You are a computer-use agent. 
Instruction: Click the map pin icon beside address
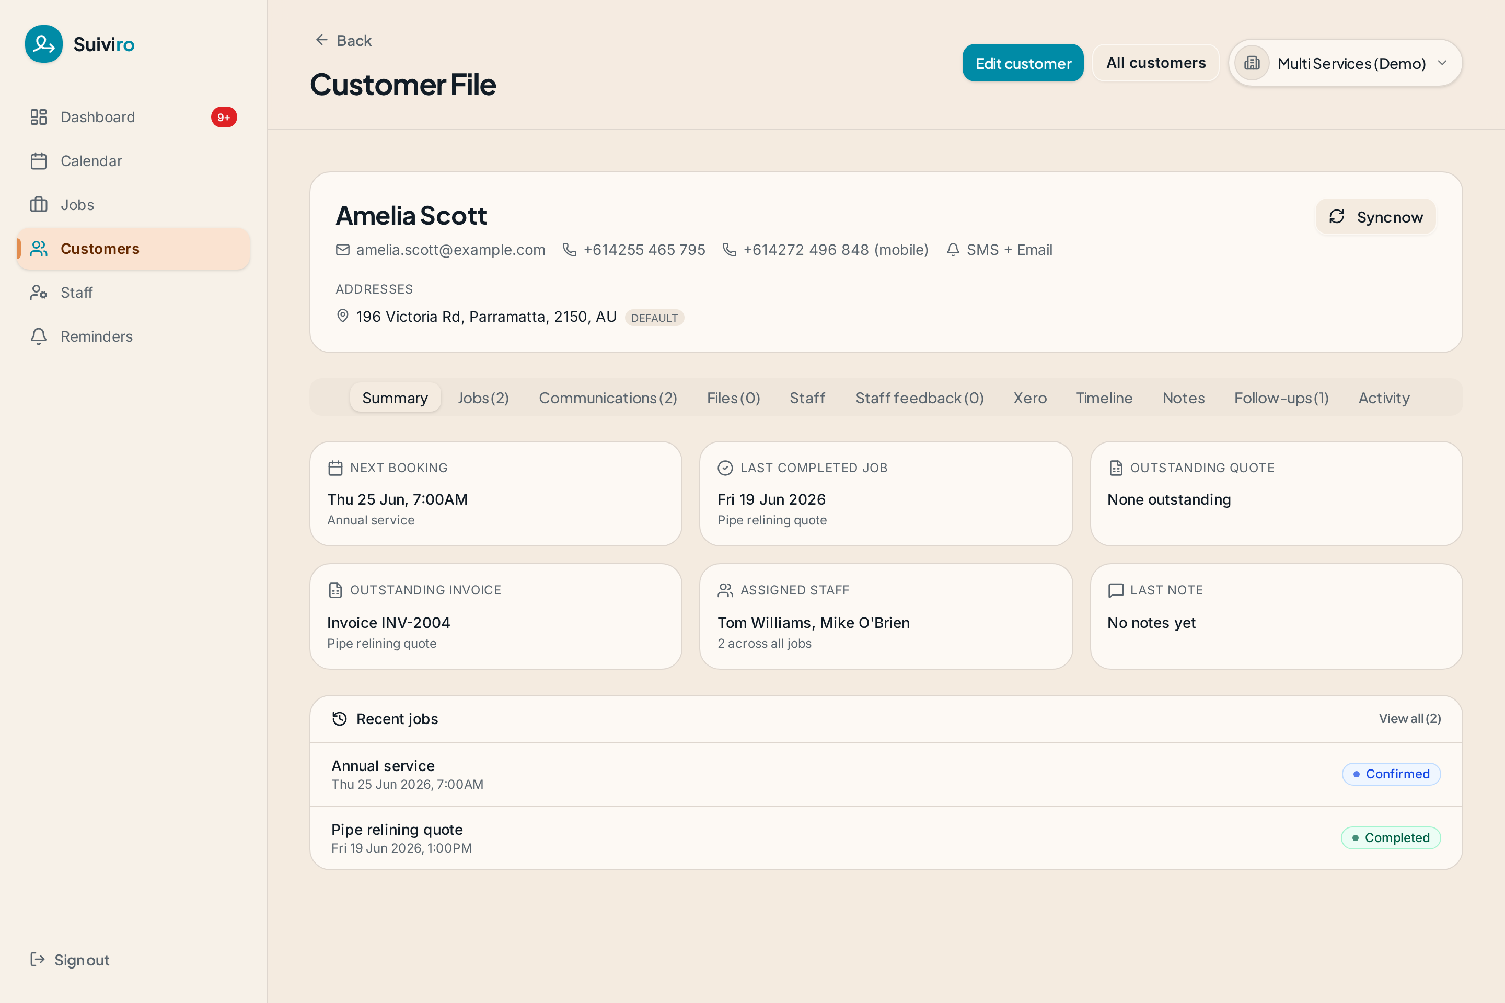343,316
